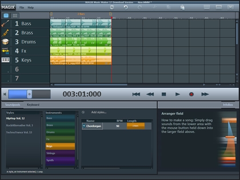Click the Keys piano track icon
Viewport: 240px width, 180px height.
coord(5,60)
